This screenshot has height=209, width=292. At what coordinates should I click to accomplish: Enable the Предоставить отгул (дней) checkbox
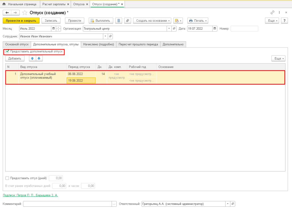pyautogui.click(x=7, y=178)
